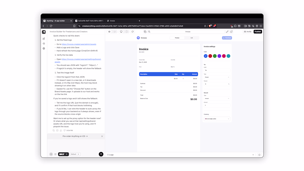
Task: Open the preview in a new window
Action: click(232, 31)
